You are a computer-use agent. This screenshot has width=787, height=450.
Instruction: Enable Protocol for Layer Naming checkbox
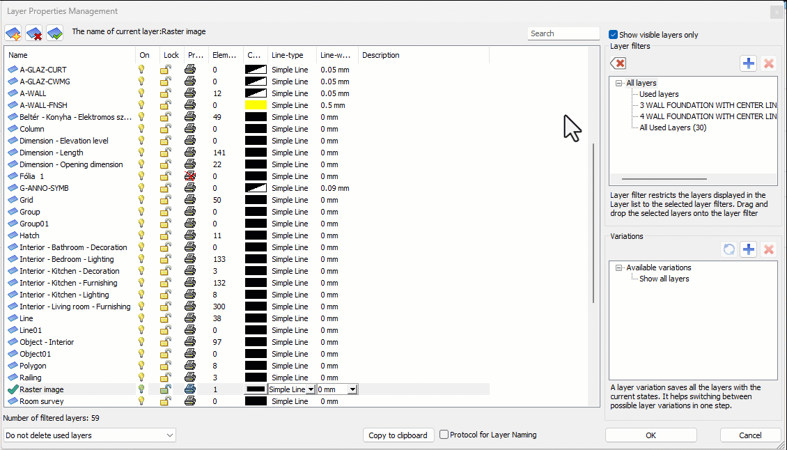click(444, 435)
